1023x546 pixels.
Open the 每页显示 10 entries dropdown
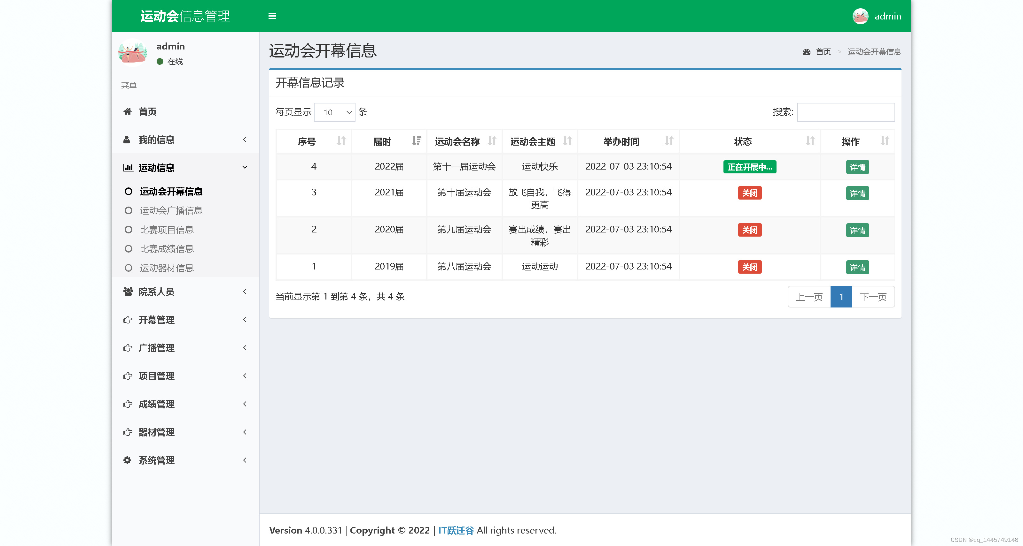[334, 112]
